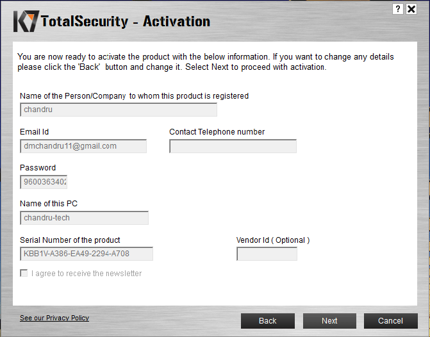430x337 pixels.
Task: Click the K7 logo icon
Action: pos(26,21)
